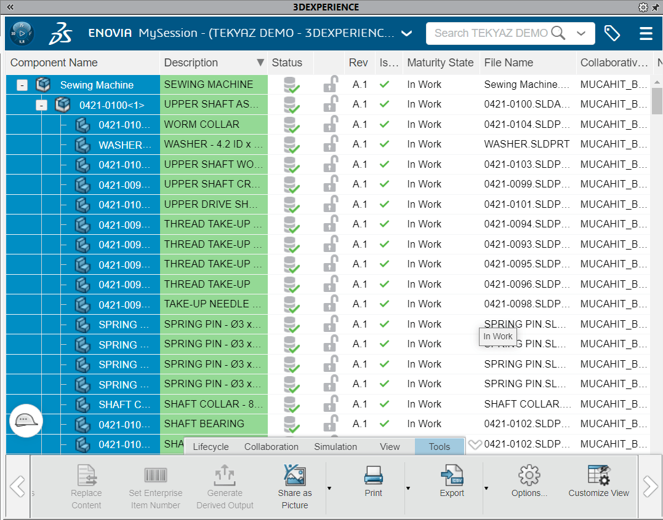Collapse action bar with chevron
Image resolution: width=663 pixels, height=520 pixels.
pyautogui.click(x=475, y=444)
